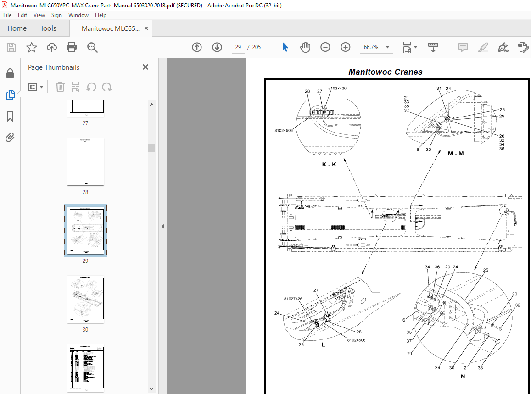Image resolution: width=531 pixels, height=394 pixels.
Task: Click part number 81024506 in K-K view
Action: 284,130
